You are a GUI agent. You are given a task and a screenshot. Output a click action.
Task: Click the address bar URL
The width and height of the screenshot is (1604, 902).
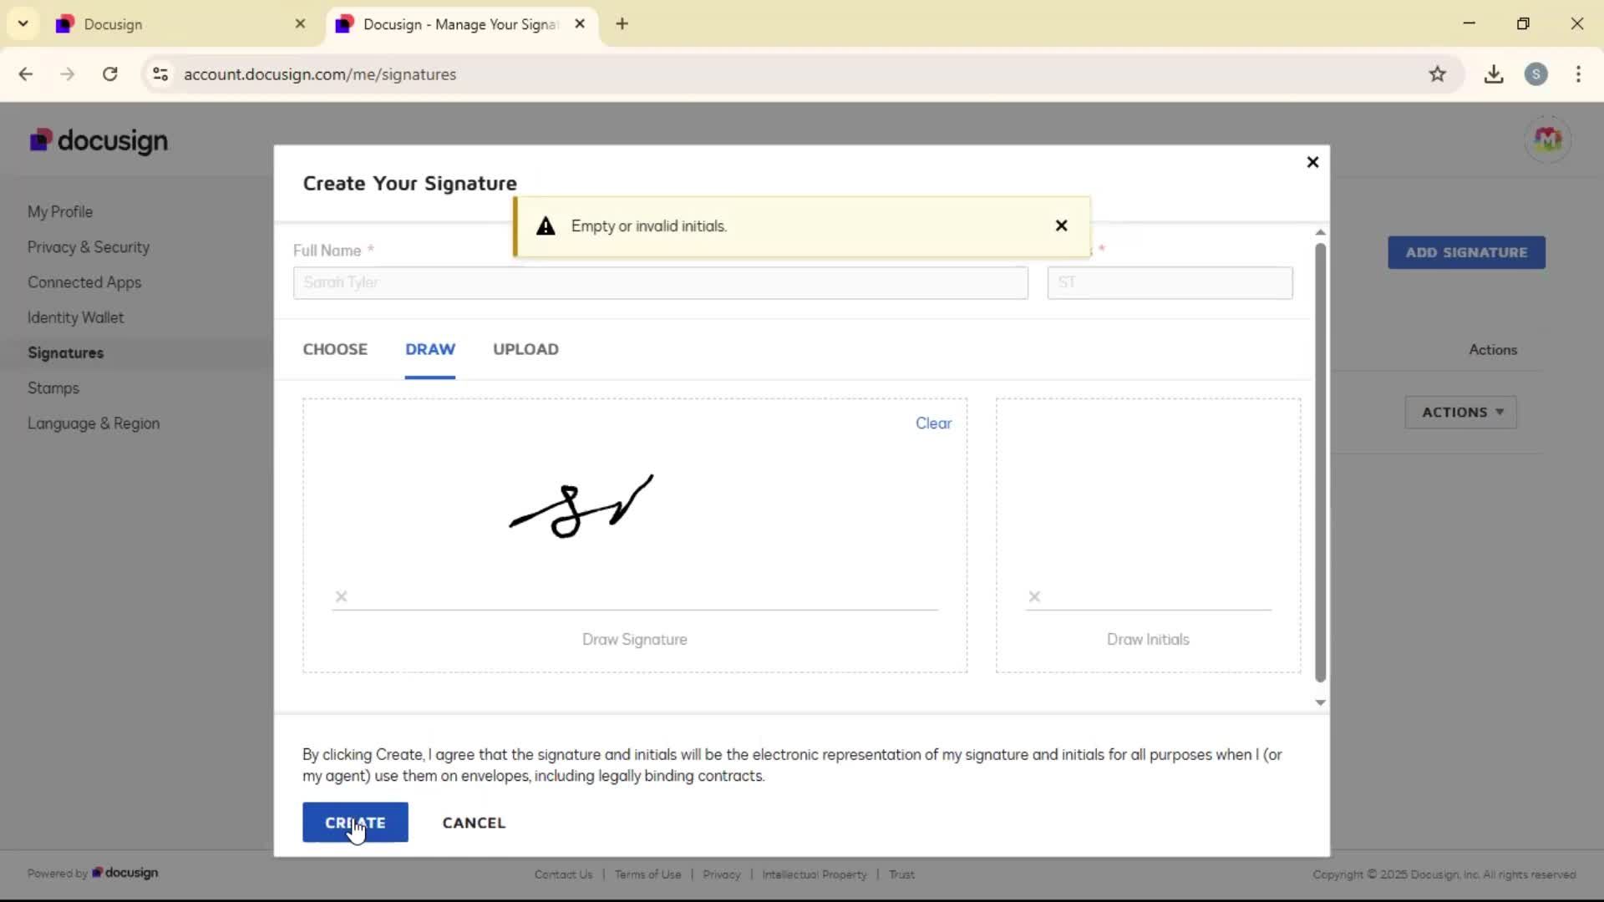coord(320,74)
